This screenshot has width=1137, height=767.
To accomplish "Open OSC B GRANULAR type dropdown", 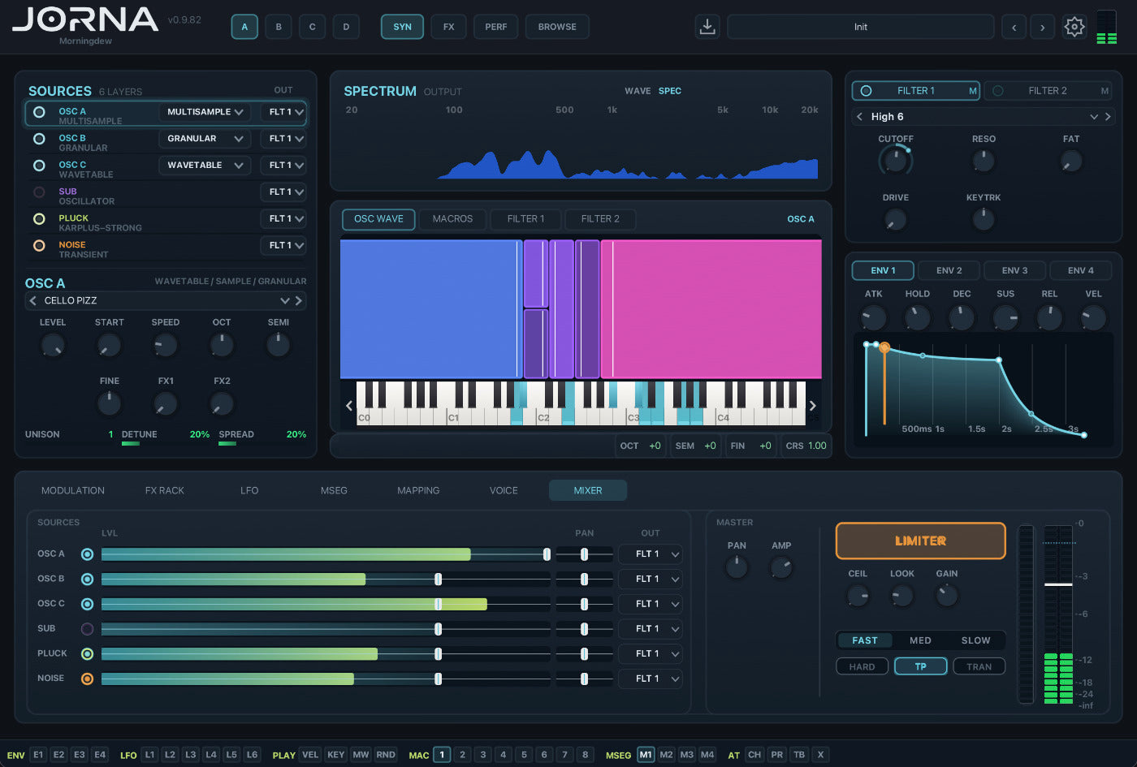I will (x=205, y=139).
